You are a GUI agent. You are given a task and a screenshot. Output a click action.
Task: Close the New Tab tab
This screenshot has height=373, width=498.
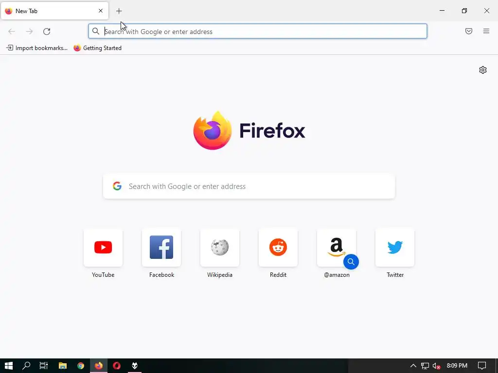(101, 11)
